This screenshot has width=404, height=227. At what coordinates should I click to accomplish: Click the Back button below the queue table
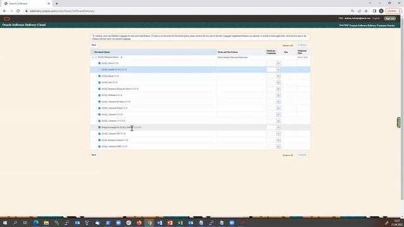[94, 155]
